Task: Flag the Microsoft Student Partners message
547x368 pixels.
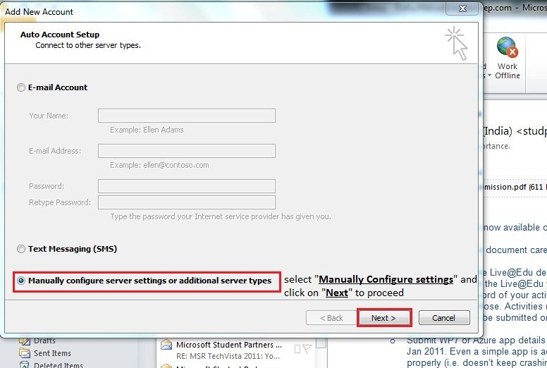Action: coord(307,348)
